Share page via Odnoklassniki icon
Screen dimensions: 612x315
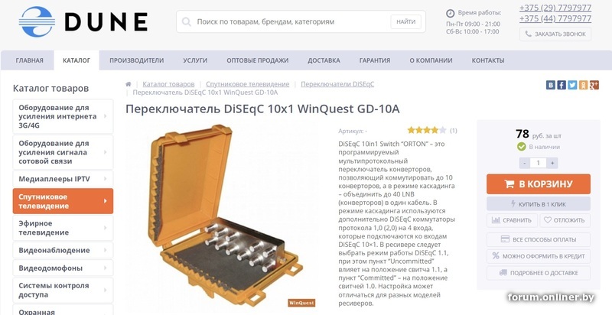point(583,85)
